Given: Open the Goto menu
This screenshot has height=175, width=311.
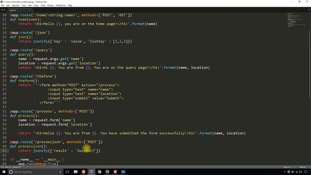Looking at the screenshot, I should [36, 5].
